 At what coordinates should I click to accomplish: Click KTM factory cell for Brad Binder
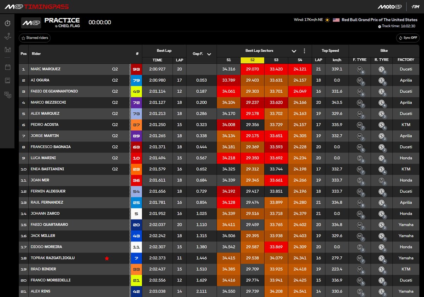pos(406,269)
